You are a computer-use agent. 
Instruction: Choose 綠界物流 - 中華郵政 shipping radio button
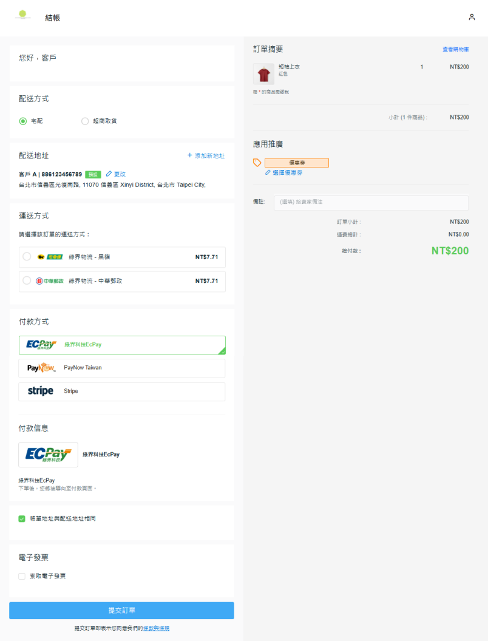click(x=27, y=280)
